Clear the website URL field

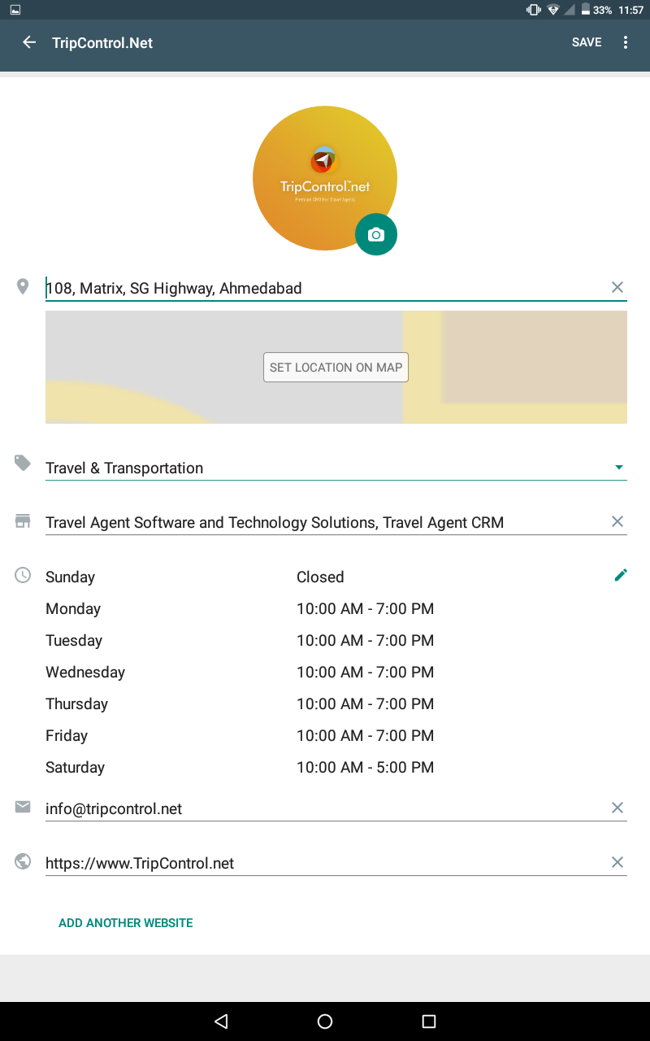[617, 862]
